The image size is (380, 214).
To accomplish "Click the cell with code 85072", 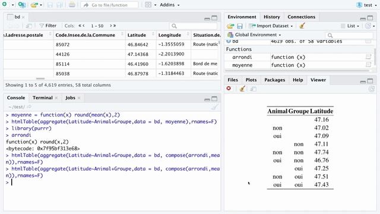I will (x=90, y=45).
